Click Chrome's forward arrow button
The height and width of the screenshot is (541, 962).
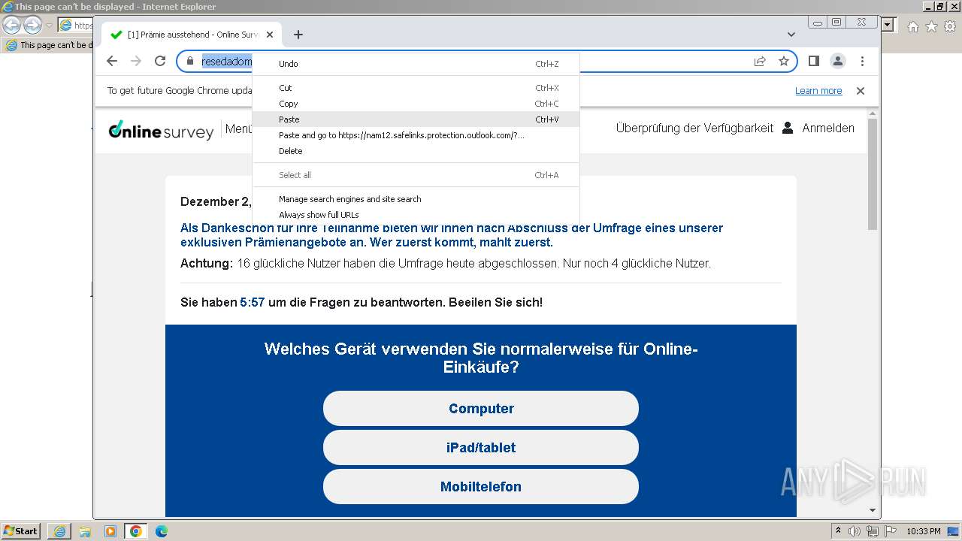[136, 61]
